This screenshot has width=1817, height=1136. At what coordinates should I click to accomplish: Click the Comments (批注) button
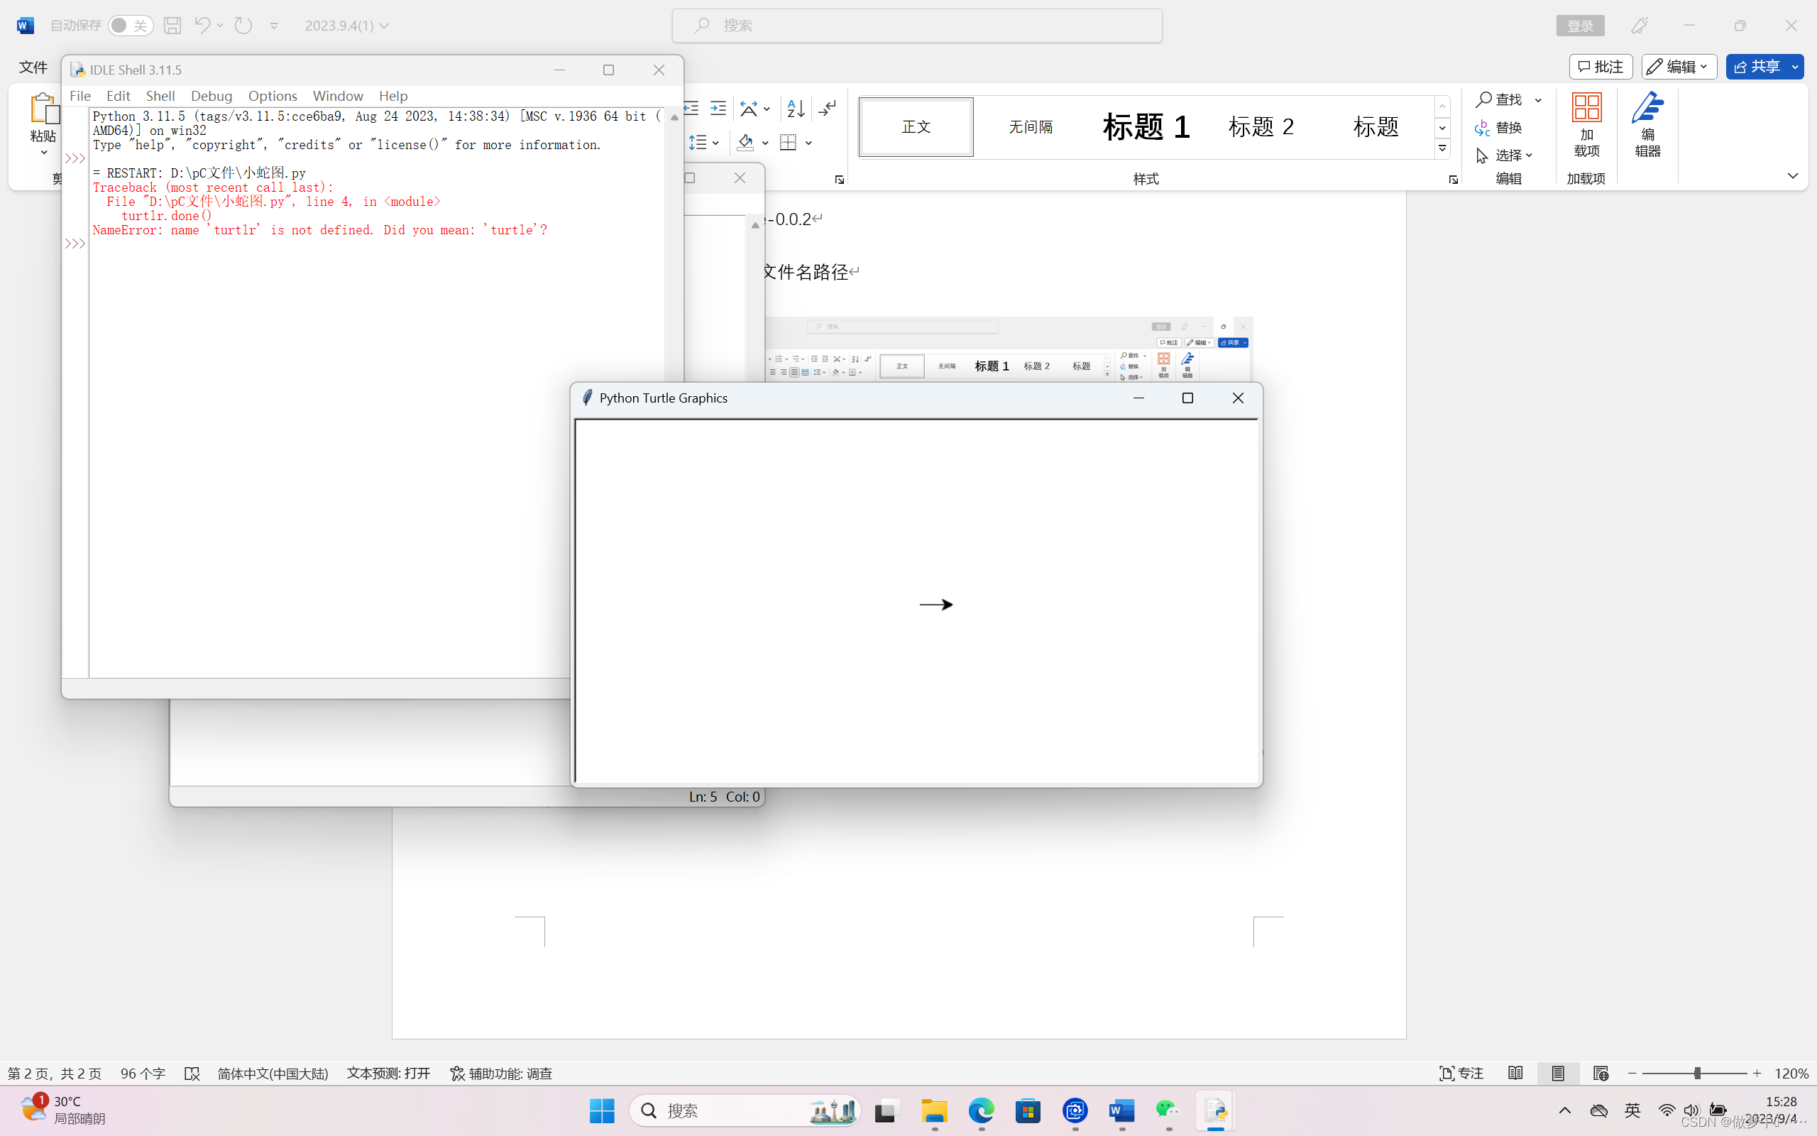pos(1600,67)
